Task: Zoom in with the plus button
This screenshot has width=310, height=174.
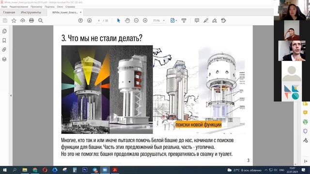Action: click(x=145, y=20)
